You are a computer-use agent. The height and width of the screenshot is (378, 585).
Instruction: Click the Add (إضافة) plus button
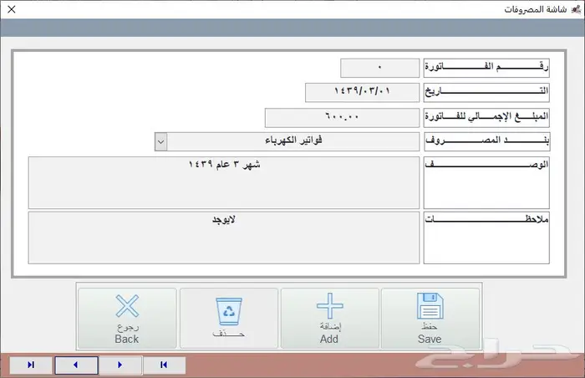point(330,319)
